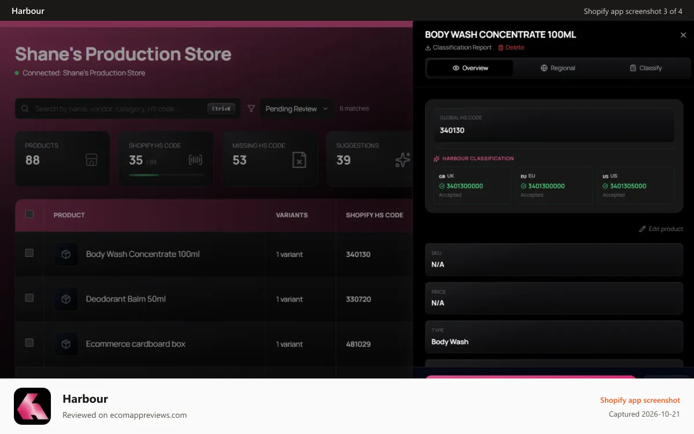Check the Ecommerce cardboard box row checkbox
Viewport: 694px width, 434px height.
coord(29,343)
